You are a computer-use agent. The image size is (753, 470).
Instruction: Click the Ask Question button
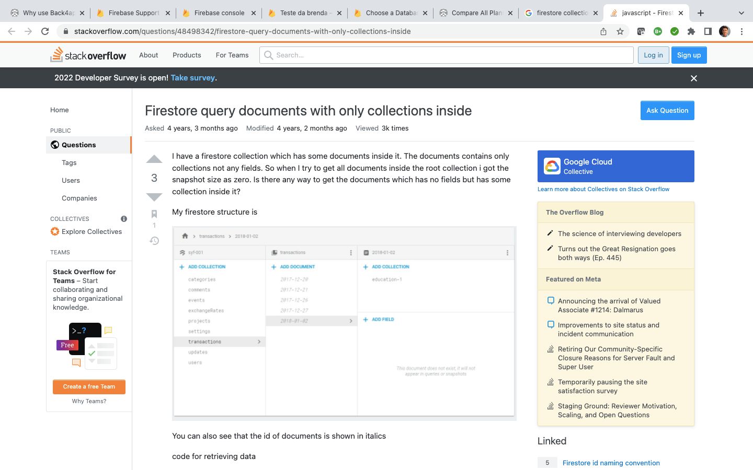click(x=667, y=110)
